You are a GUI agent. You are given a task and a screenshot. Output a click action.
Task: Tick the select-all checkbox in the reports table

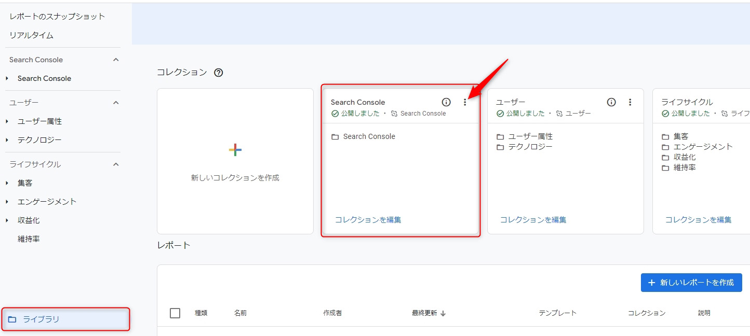tap(175, 313)
